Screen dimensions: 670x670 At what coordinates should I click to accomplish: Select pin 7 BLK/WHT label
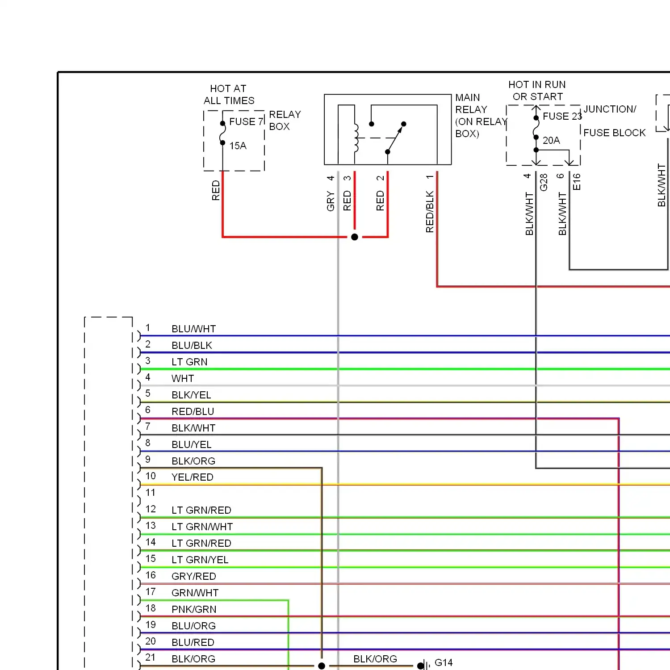(x=193, y=428)
